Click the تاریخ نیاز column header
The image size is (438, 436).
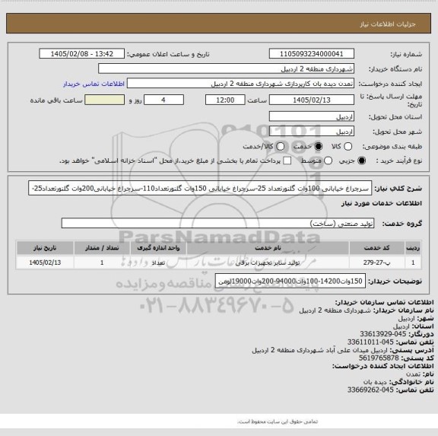(45, 248)
